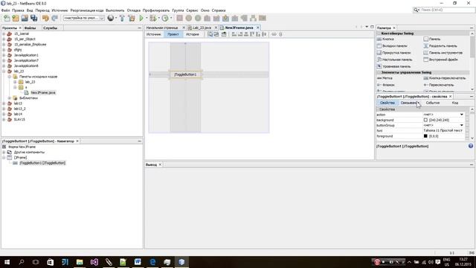Click the Undo toolbar icon
The width and height of the screenshot is (476, 268).
tap(45, 18)
